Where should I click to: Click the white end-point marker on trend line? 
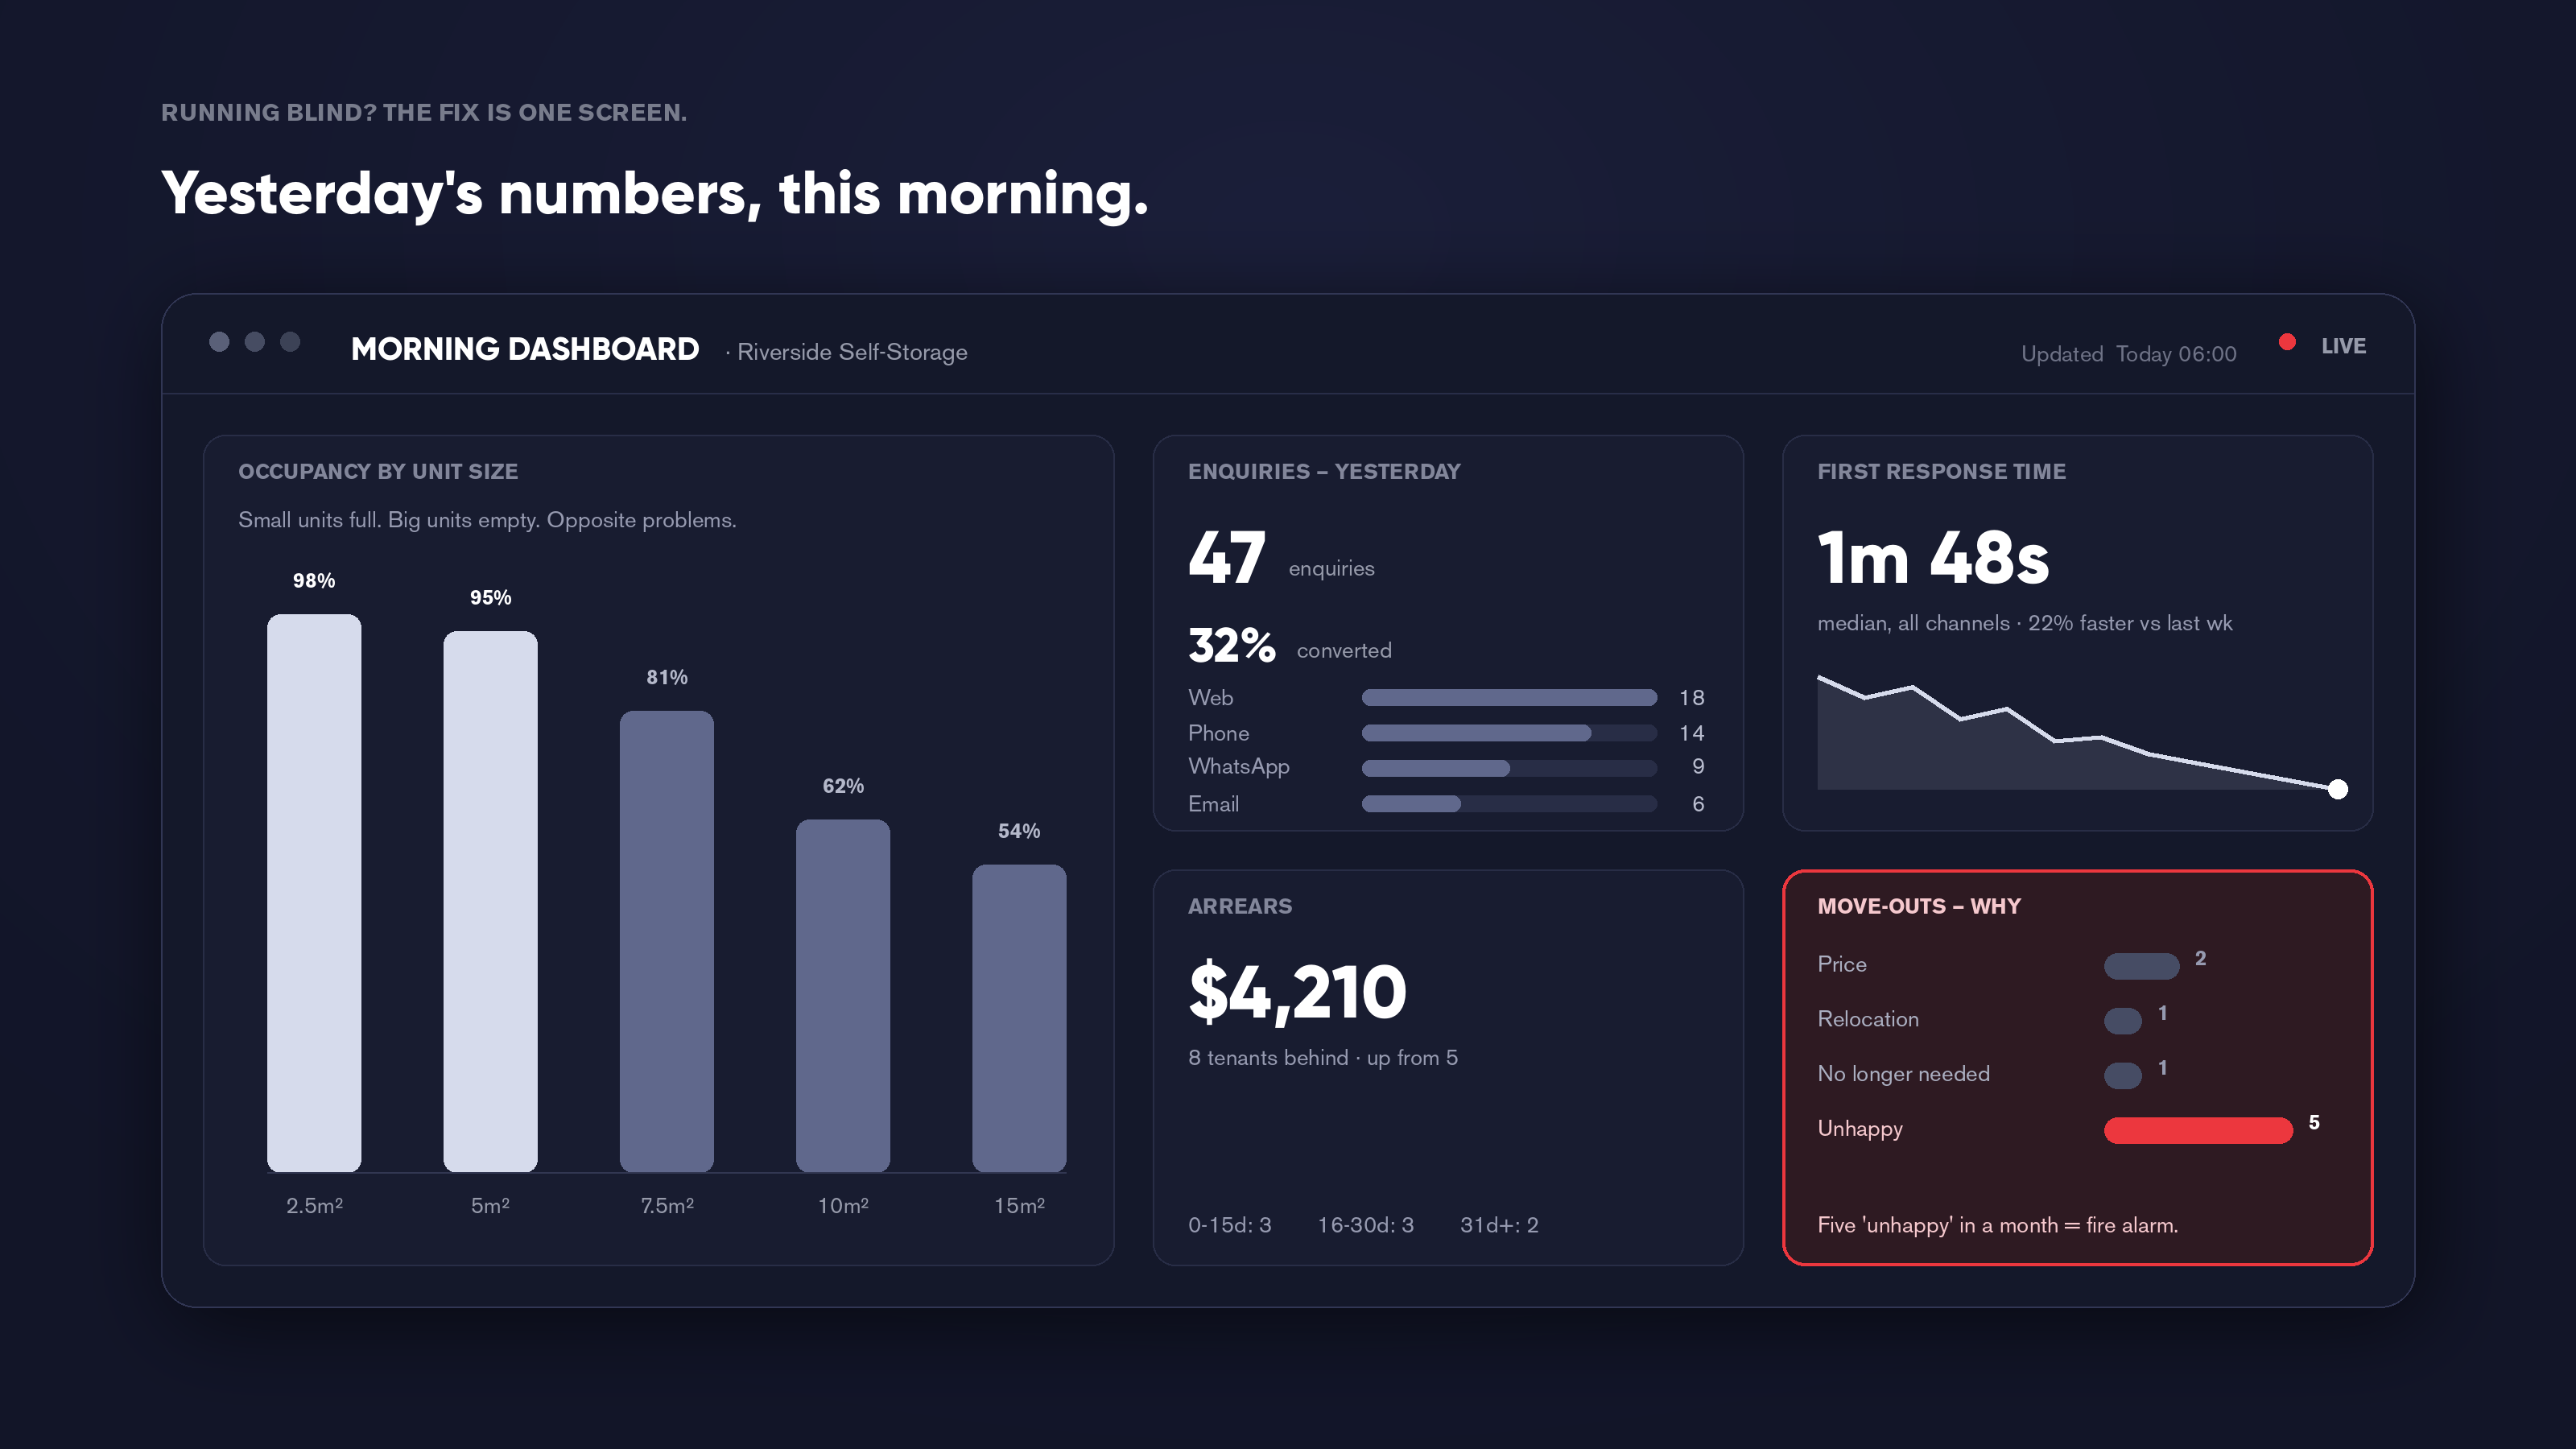[2338, 789]
